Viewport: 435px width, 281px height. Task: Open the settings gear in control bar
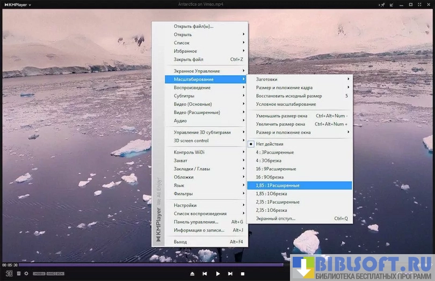[x=26, y=273]
